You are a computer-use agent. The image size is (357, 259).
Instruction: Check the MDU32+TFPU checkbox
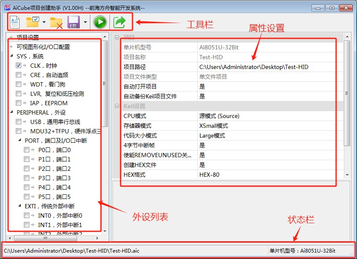pyautogui.click(x=18, y=131)
